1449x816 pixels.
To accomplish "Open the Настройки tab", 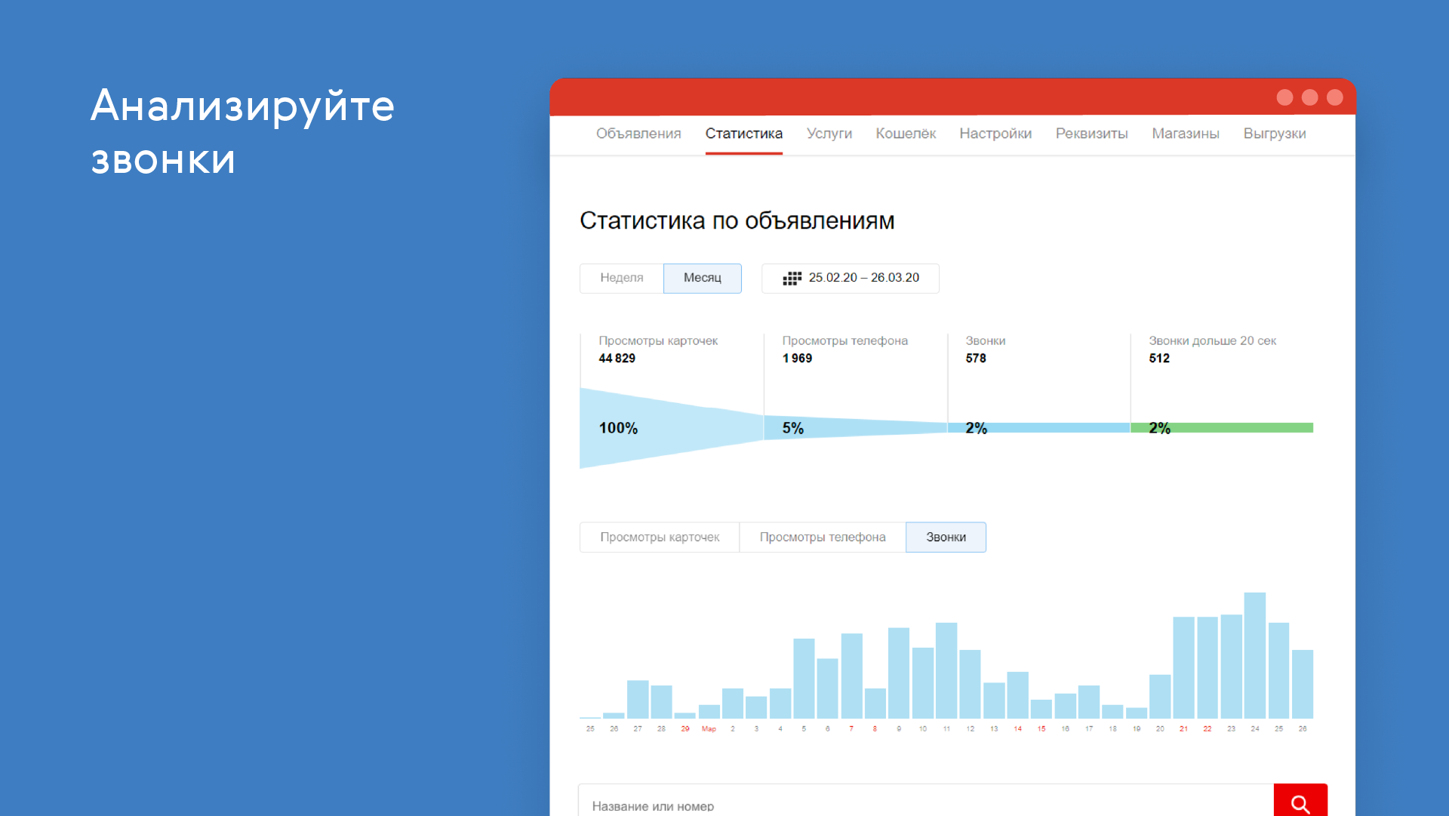I will pos(995,134).
